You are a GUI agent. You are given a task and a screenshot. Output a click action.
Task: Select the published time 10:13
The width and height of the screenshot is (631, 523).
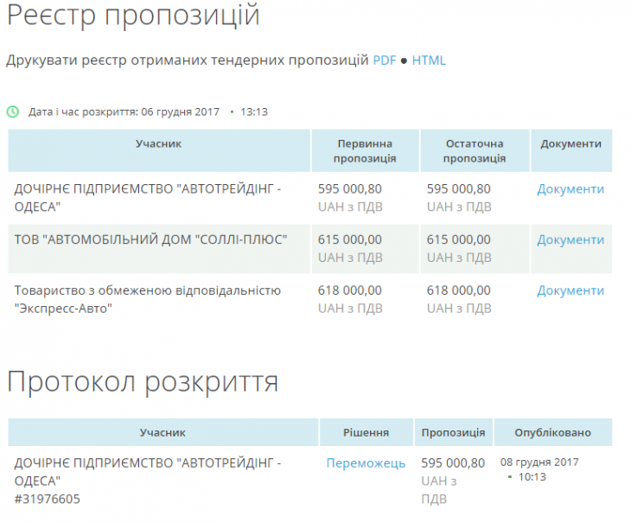(532, 477)
